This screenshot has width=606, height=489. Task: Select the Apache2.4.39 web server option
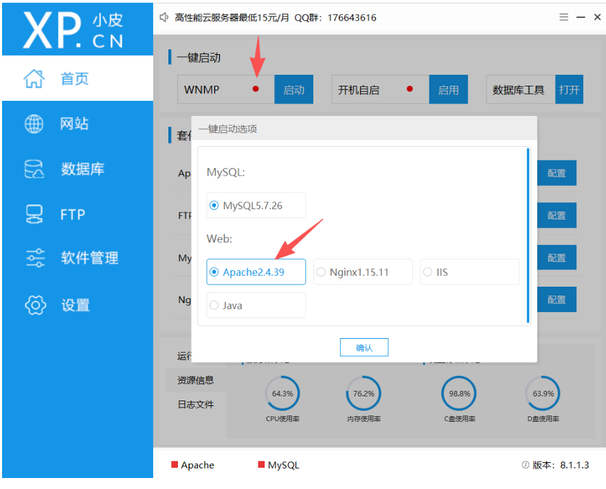point(256,272)
